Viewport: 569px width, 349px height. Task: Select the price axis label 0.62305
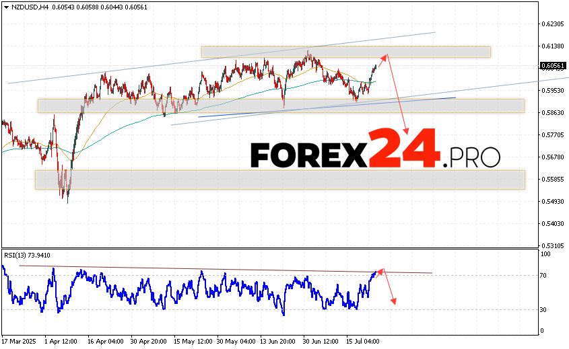pyautogui.click(x=553, y=24)
